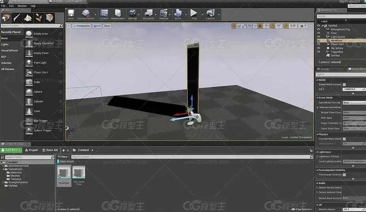Viewport: 366px width, 212px height.
Task: Select Sphere Trigger in place list
Action: tap(44, 131)
